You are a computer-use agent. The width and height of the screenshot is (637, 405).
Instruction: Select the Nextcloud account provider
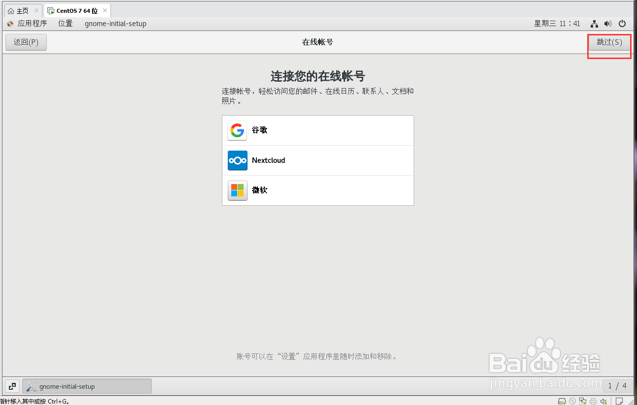coord(318,160)
